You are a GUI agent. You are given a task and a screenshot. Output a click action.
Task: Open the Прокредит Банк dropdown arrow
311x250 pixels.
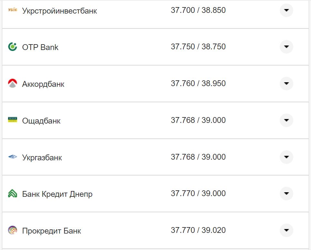286,230
